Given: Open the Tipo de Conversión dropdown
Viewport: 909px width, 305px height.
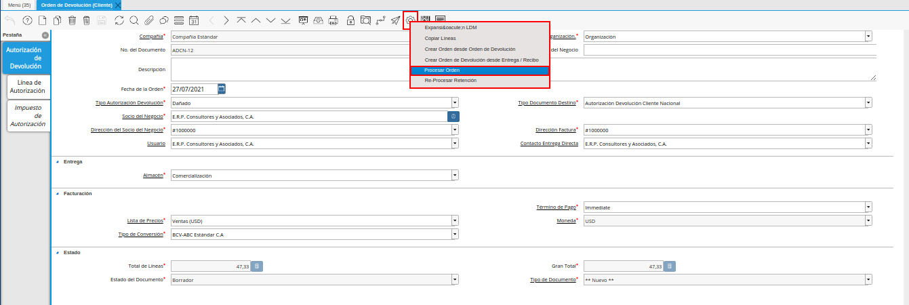Looking at the screenshot, I should coord(455,234).
